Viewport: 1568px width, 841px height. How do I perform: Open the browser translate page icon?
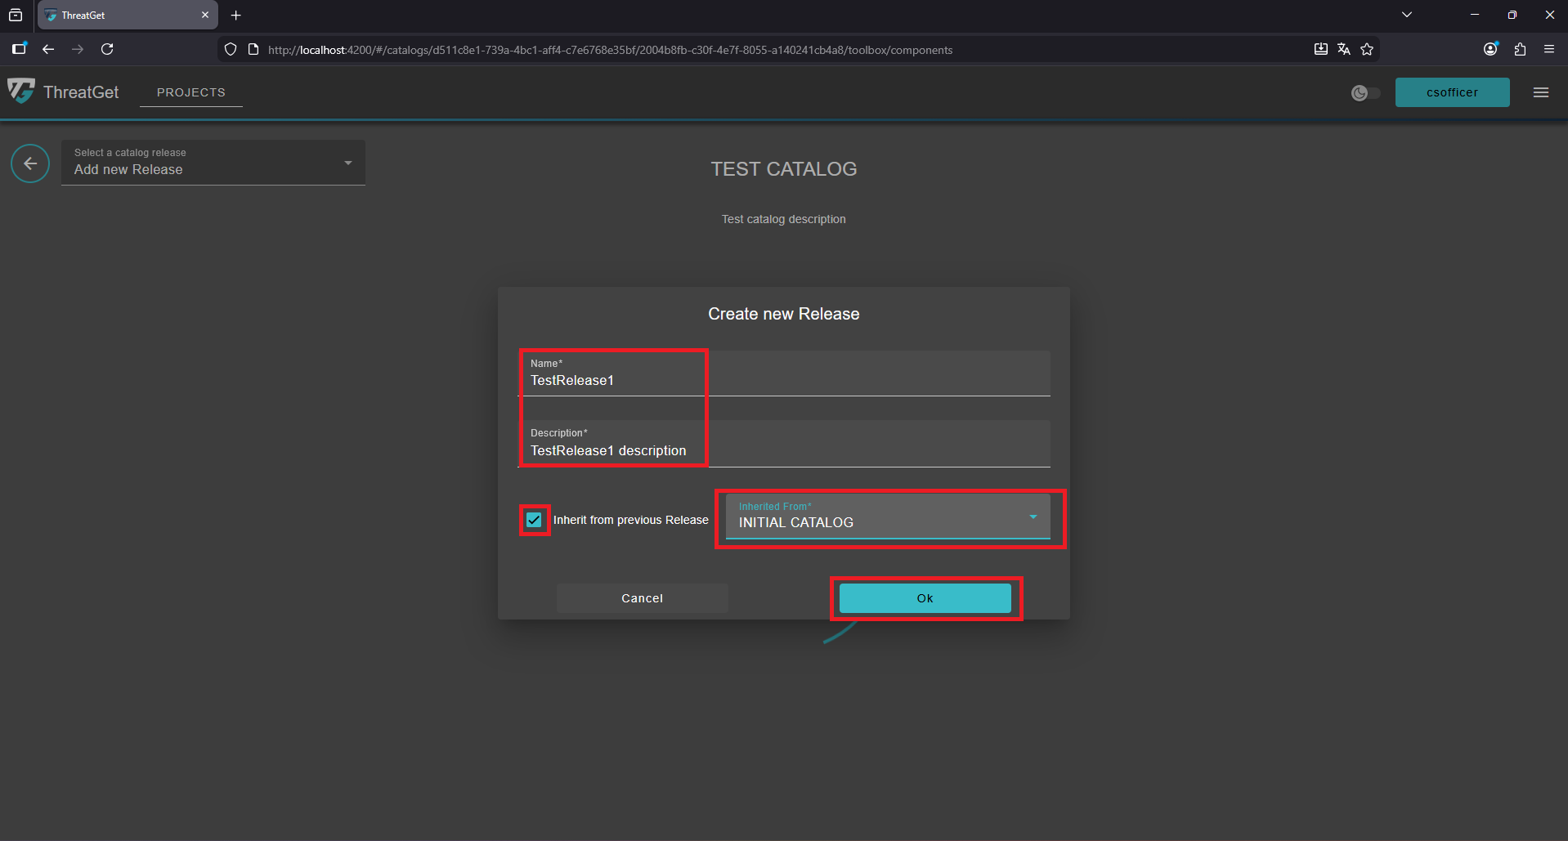click(x=1344, y=50)
